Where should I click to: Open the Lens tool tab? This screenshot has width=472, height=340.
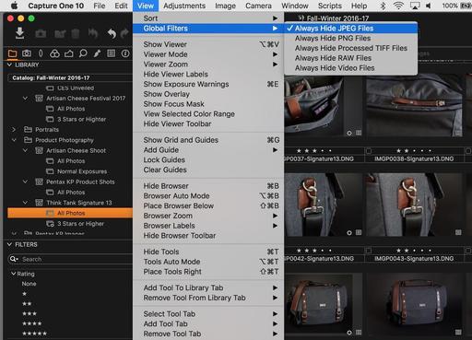click(41, 53)
